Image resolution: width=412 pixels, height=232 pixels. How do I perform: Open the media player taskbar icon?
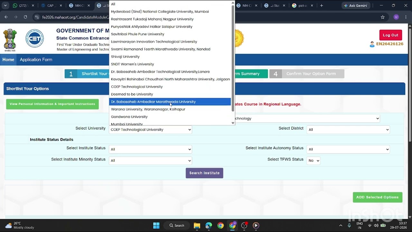tap(256, 225)
